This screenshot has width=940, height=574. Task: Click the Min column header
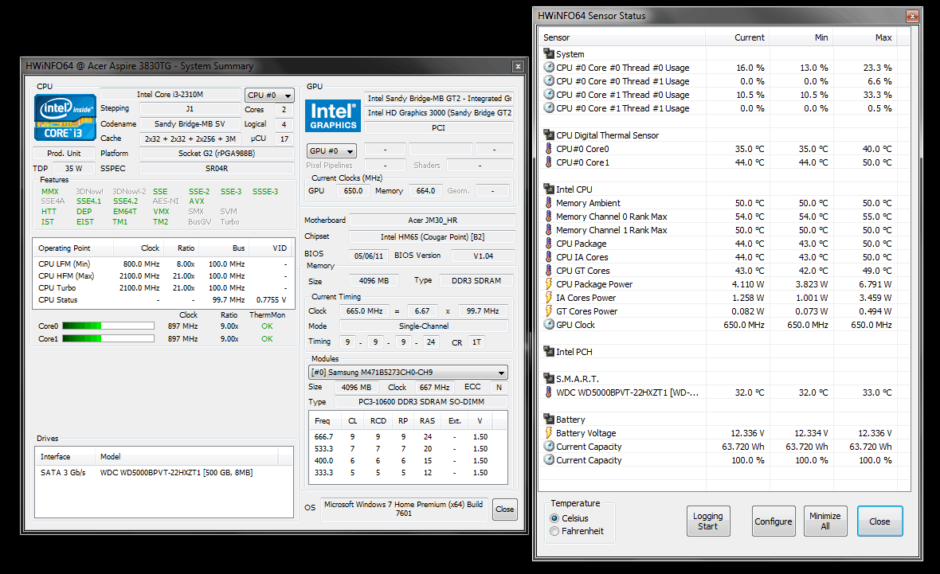pos(801,37)
